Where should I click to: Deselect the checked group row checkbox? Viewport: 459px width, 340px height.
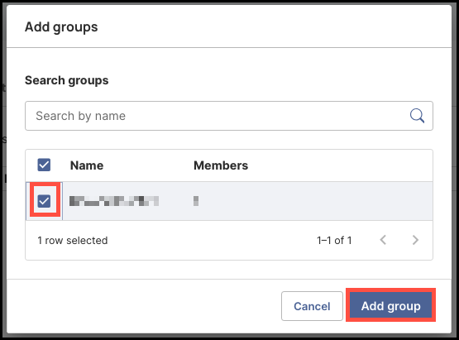[x=44, y=201]
